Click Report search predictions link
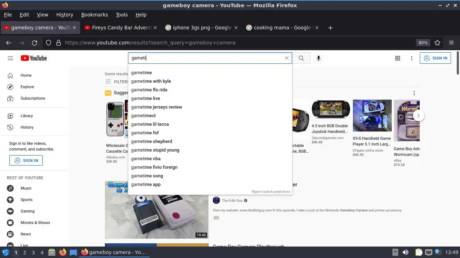Image resolution: width=460 pixels, height=258 pixels. (271, 192)
